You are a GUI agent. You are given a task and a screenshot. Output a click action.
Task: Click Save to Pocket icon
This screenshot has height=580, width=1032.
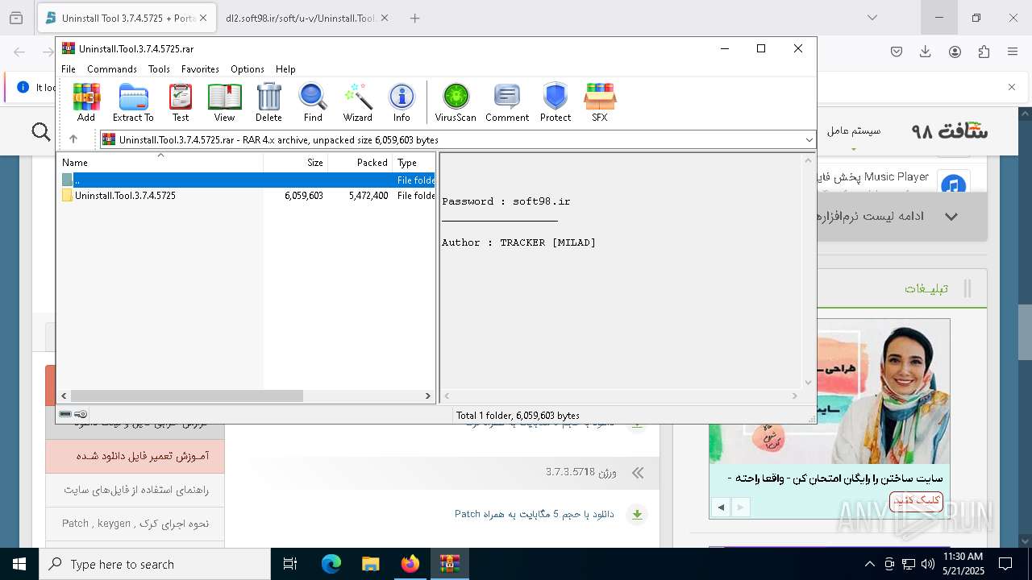click(897, 52)
